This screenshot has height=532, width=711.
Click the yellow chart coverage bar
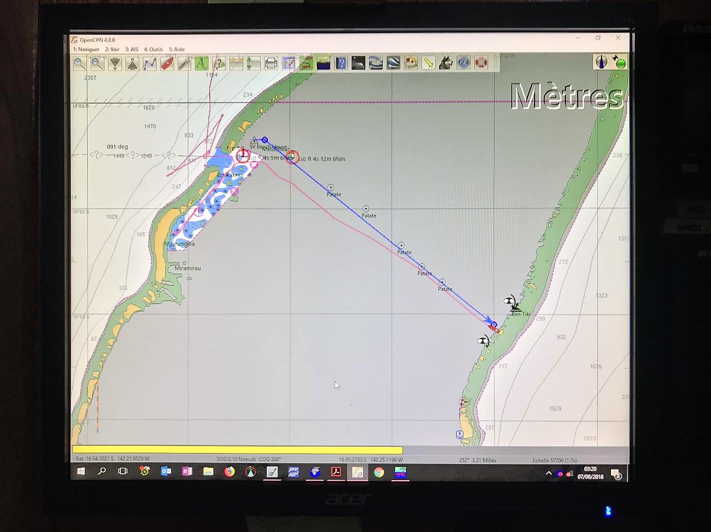(x=238, y=450)
